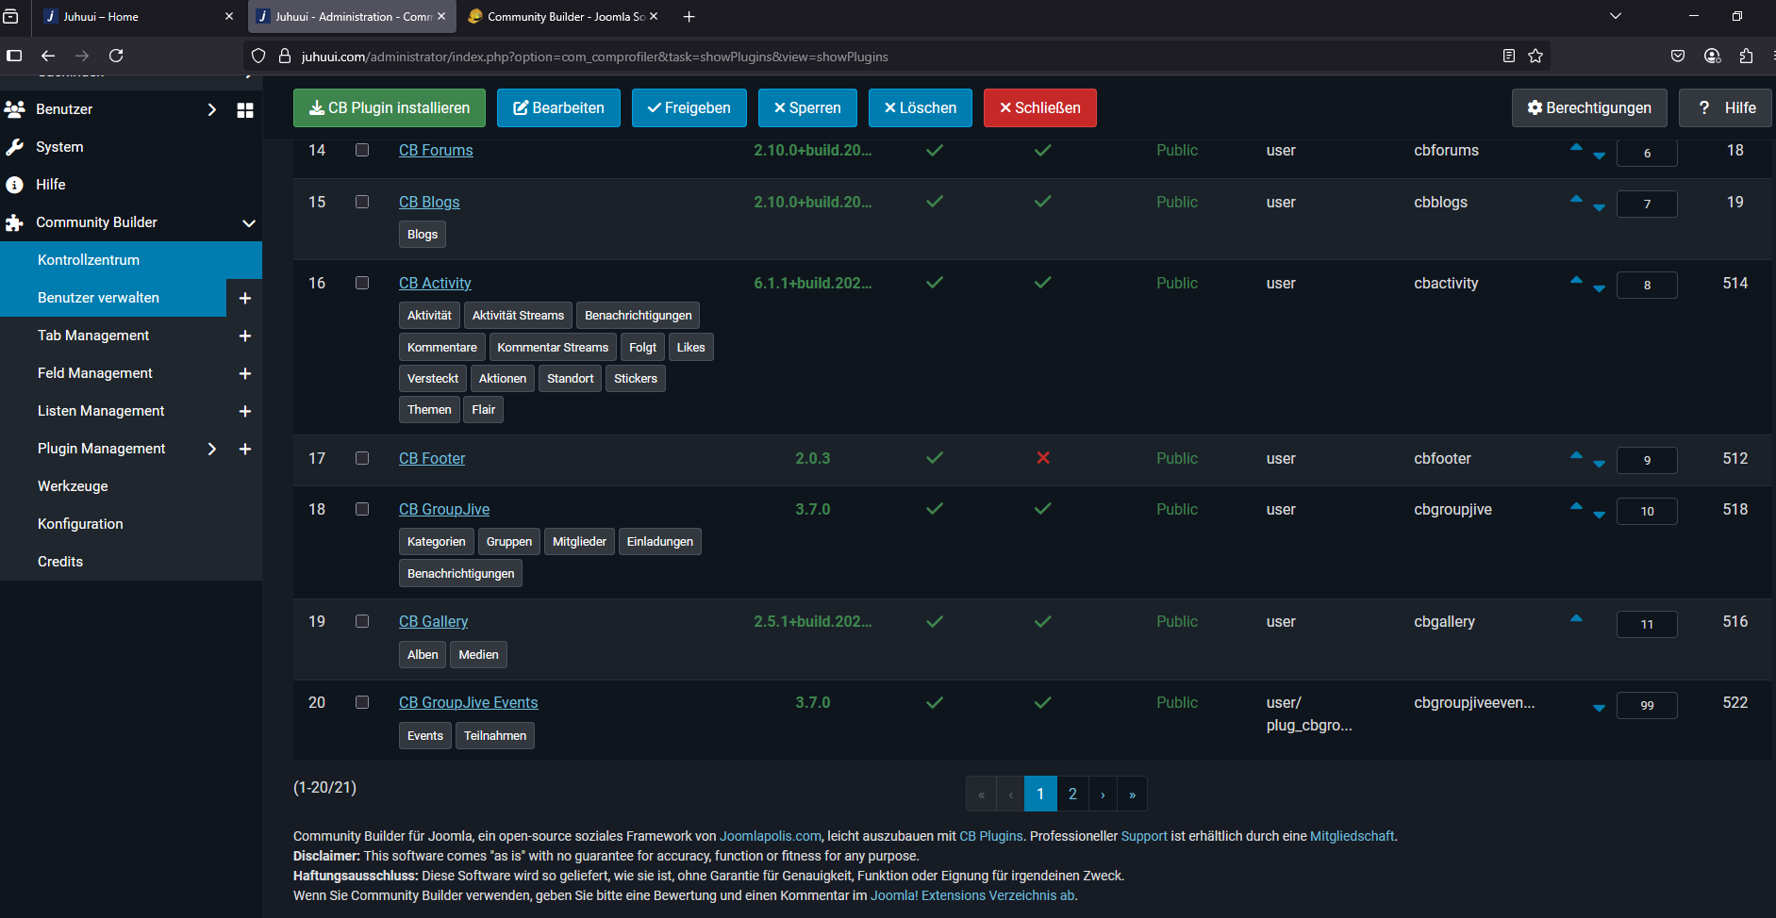Click the plus icon beside Listen Management
This screenshot has width=1776, height=918.
(245, 411)
